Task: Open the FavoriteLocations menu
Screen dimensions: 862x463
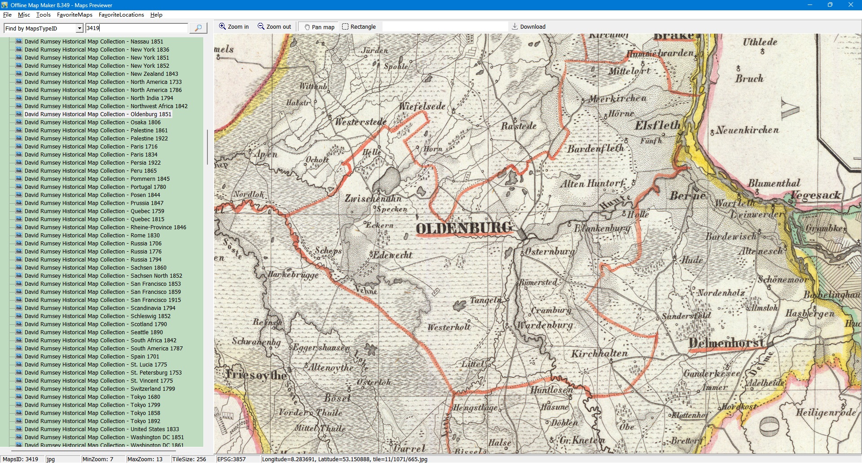Action: [121, 15]
